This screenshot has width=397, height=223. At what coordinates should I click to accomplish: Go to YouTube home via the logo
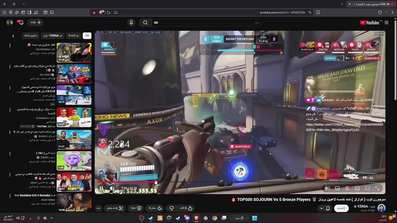[369, 23]
